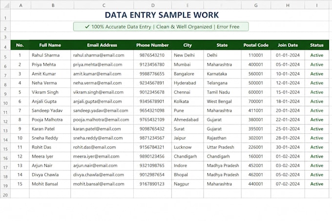Select priya.mehta@email.com cell
This screenshot has height=221, width=332.
pos(102,64)
